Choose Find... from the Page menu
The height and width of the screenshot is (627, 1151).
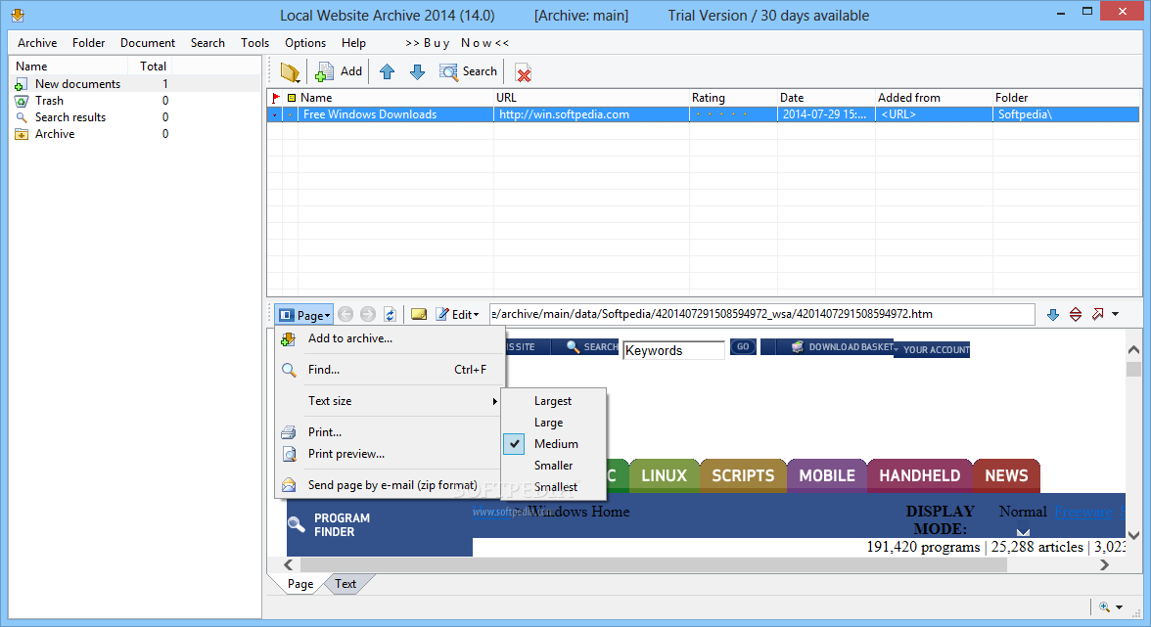pyautogui.click(x=388, y=370)
